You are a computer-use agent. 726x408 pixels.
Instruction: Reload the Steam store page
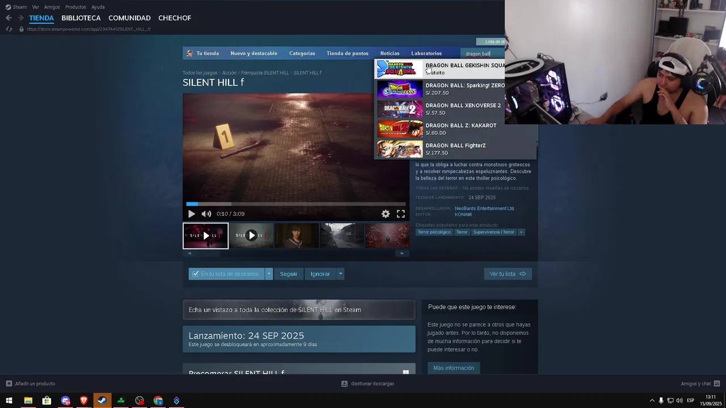[9, 29]
